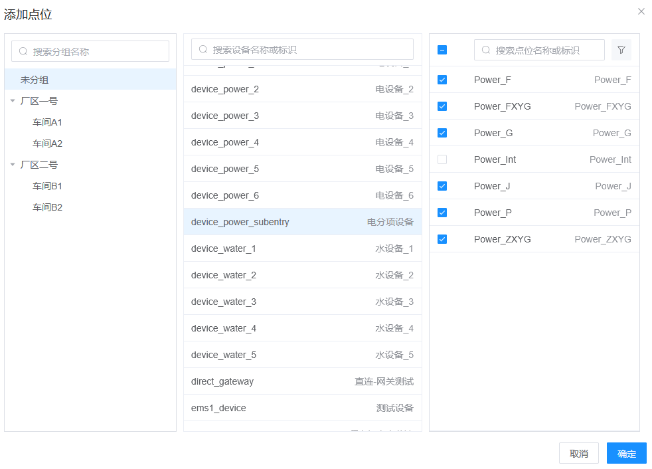Uncheck the Power_F checkbox
This screenshot has height=469, width=652.
click(x=442, y=80)
